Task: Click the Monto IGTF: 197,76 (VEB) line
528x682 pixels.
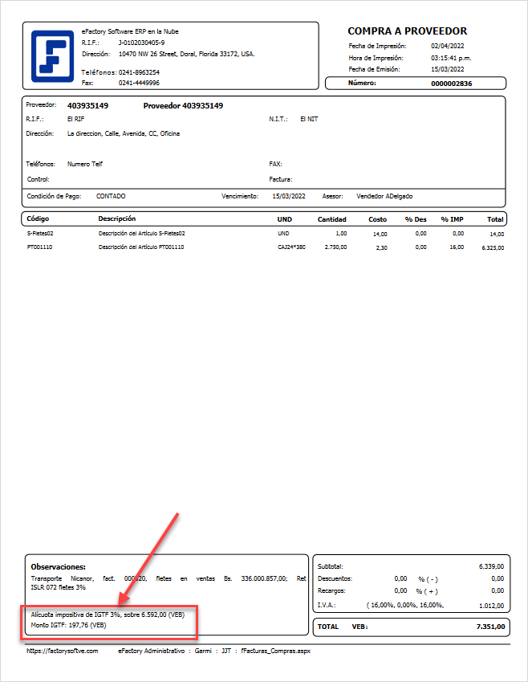Action: [68, 625]
